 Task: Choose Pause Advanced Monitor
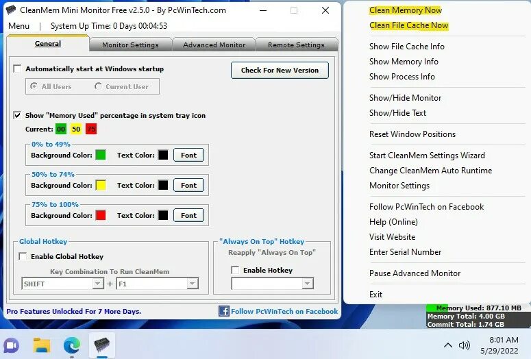click(x=415, y=273)
